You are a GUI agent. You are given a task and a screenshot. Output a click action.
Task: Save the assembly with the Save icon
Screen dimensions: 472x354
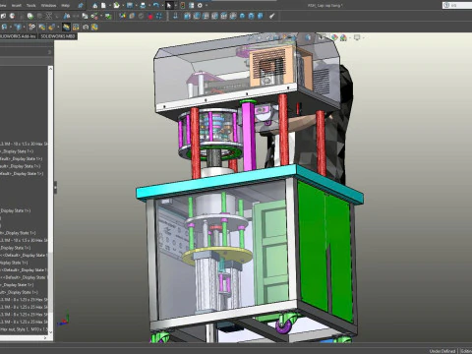(x=130, y=6)
